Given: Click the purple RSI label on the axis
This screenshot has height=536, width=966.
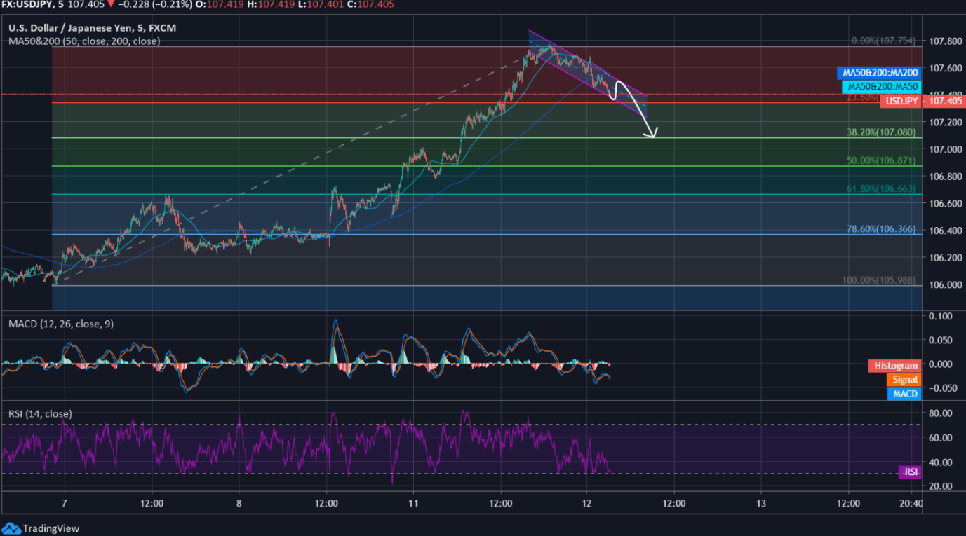Looking at the screenshot, I should [x=908, y=472].
